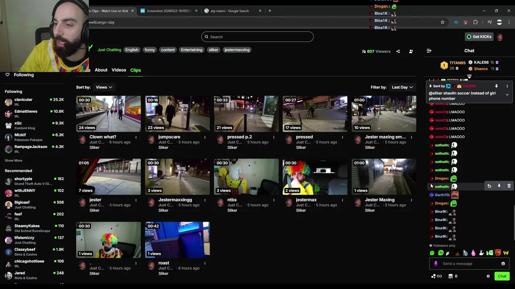The width and height of the screenshot is (515, 289).
Task: Open xQc channel in Following list
Action: pos(34,125)
